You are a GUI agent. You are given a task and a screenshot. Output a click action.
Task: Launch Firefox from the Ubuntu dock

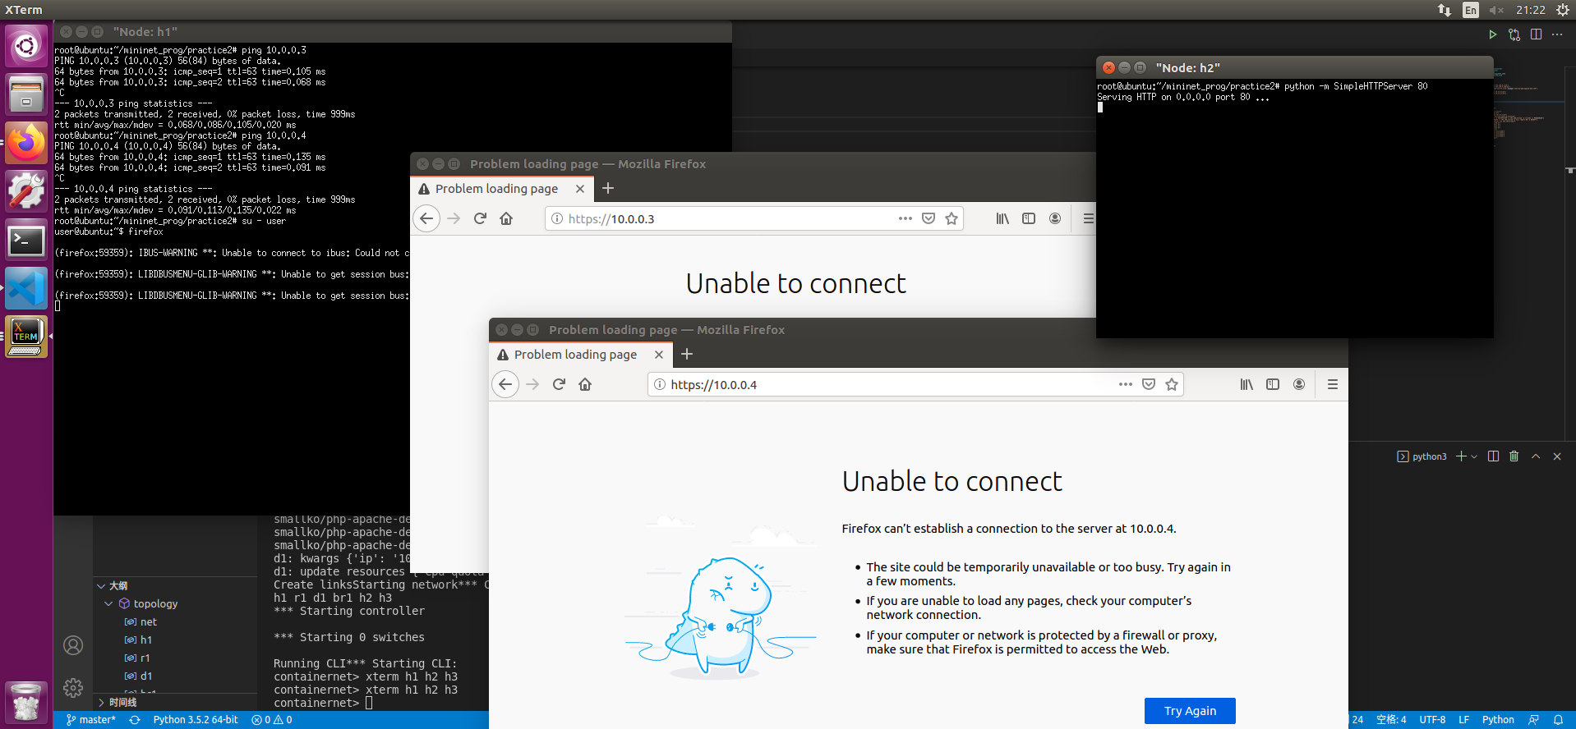coord(26,143)
